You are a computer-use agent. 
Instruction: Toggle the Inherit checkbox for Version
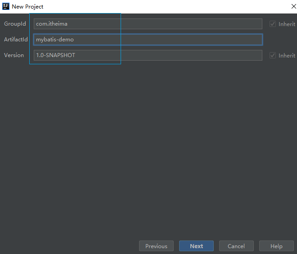coord(273,55)
